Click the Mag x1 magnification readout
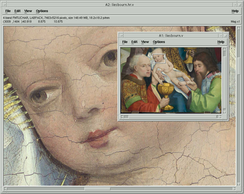The height and width of the screenshot is (194, 244). pyautogui.click(x=235, y=21)
